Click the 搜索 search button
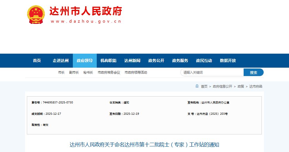Viewport: 289px width, 152px height. point(253,72)
